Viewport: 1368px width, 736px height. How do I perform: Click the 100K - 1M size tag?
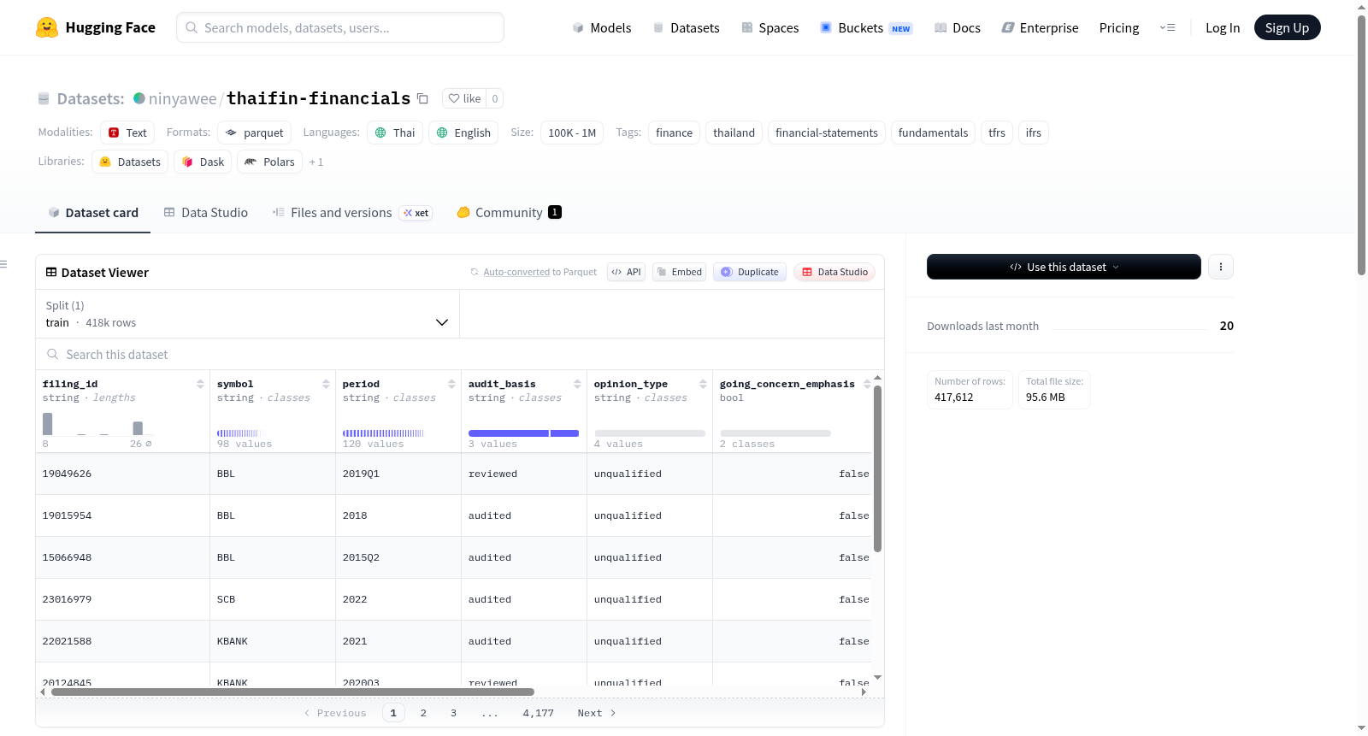[572, 132]
